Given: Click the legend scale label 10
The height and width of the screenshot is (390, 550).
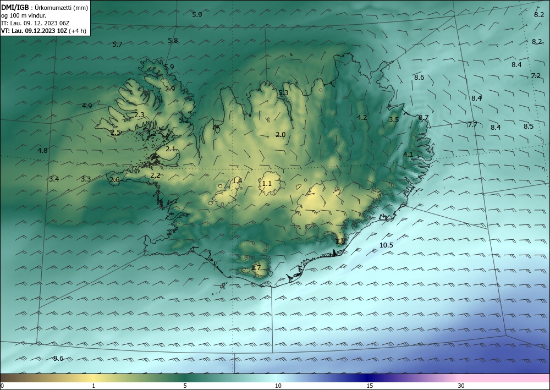Looking at the screenshot, I should tap(278, 386).
